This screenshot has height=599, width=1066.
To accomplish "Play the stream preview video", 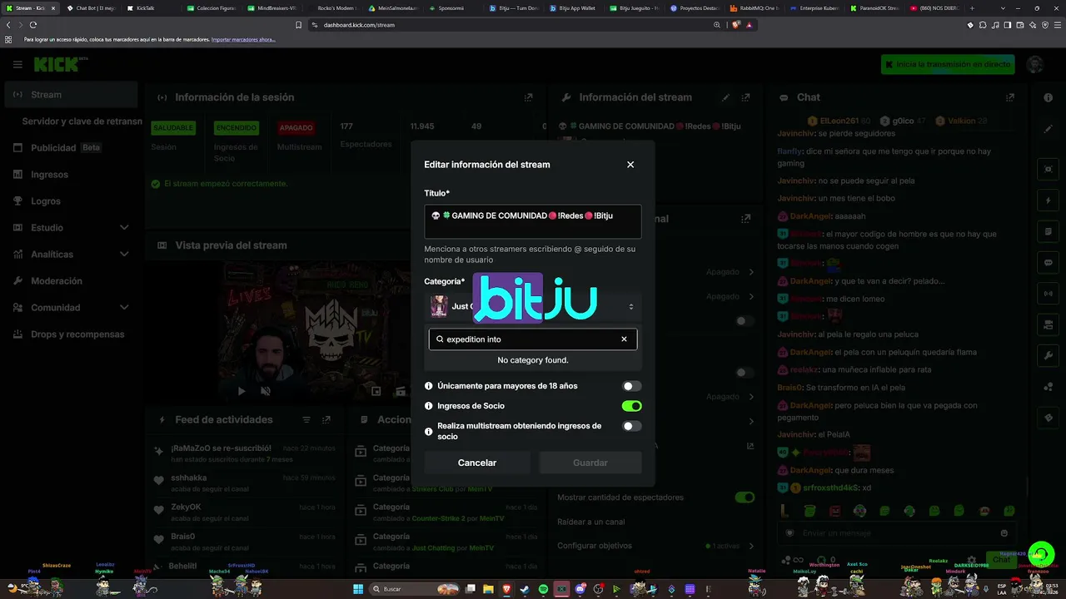I will 242,391.
